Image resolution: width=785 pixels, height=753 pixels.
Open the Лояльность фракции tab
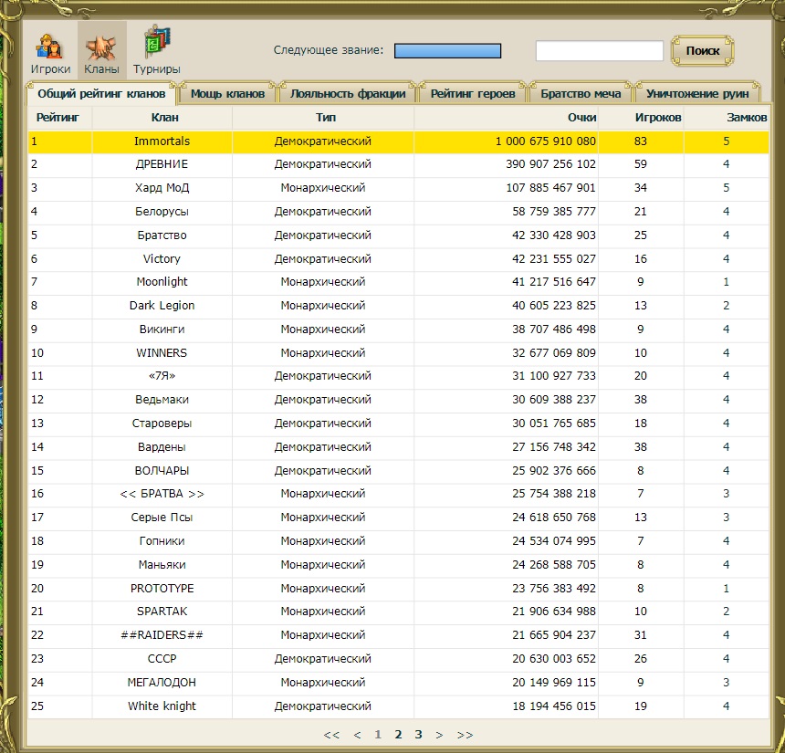click(348, 94)
